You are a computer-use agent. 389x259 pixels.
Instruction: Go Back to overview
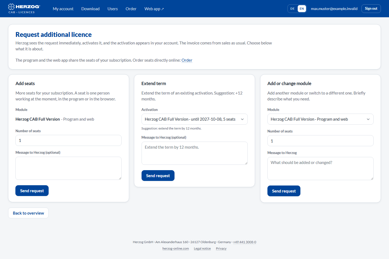point(28,213)
